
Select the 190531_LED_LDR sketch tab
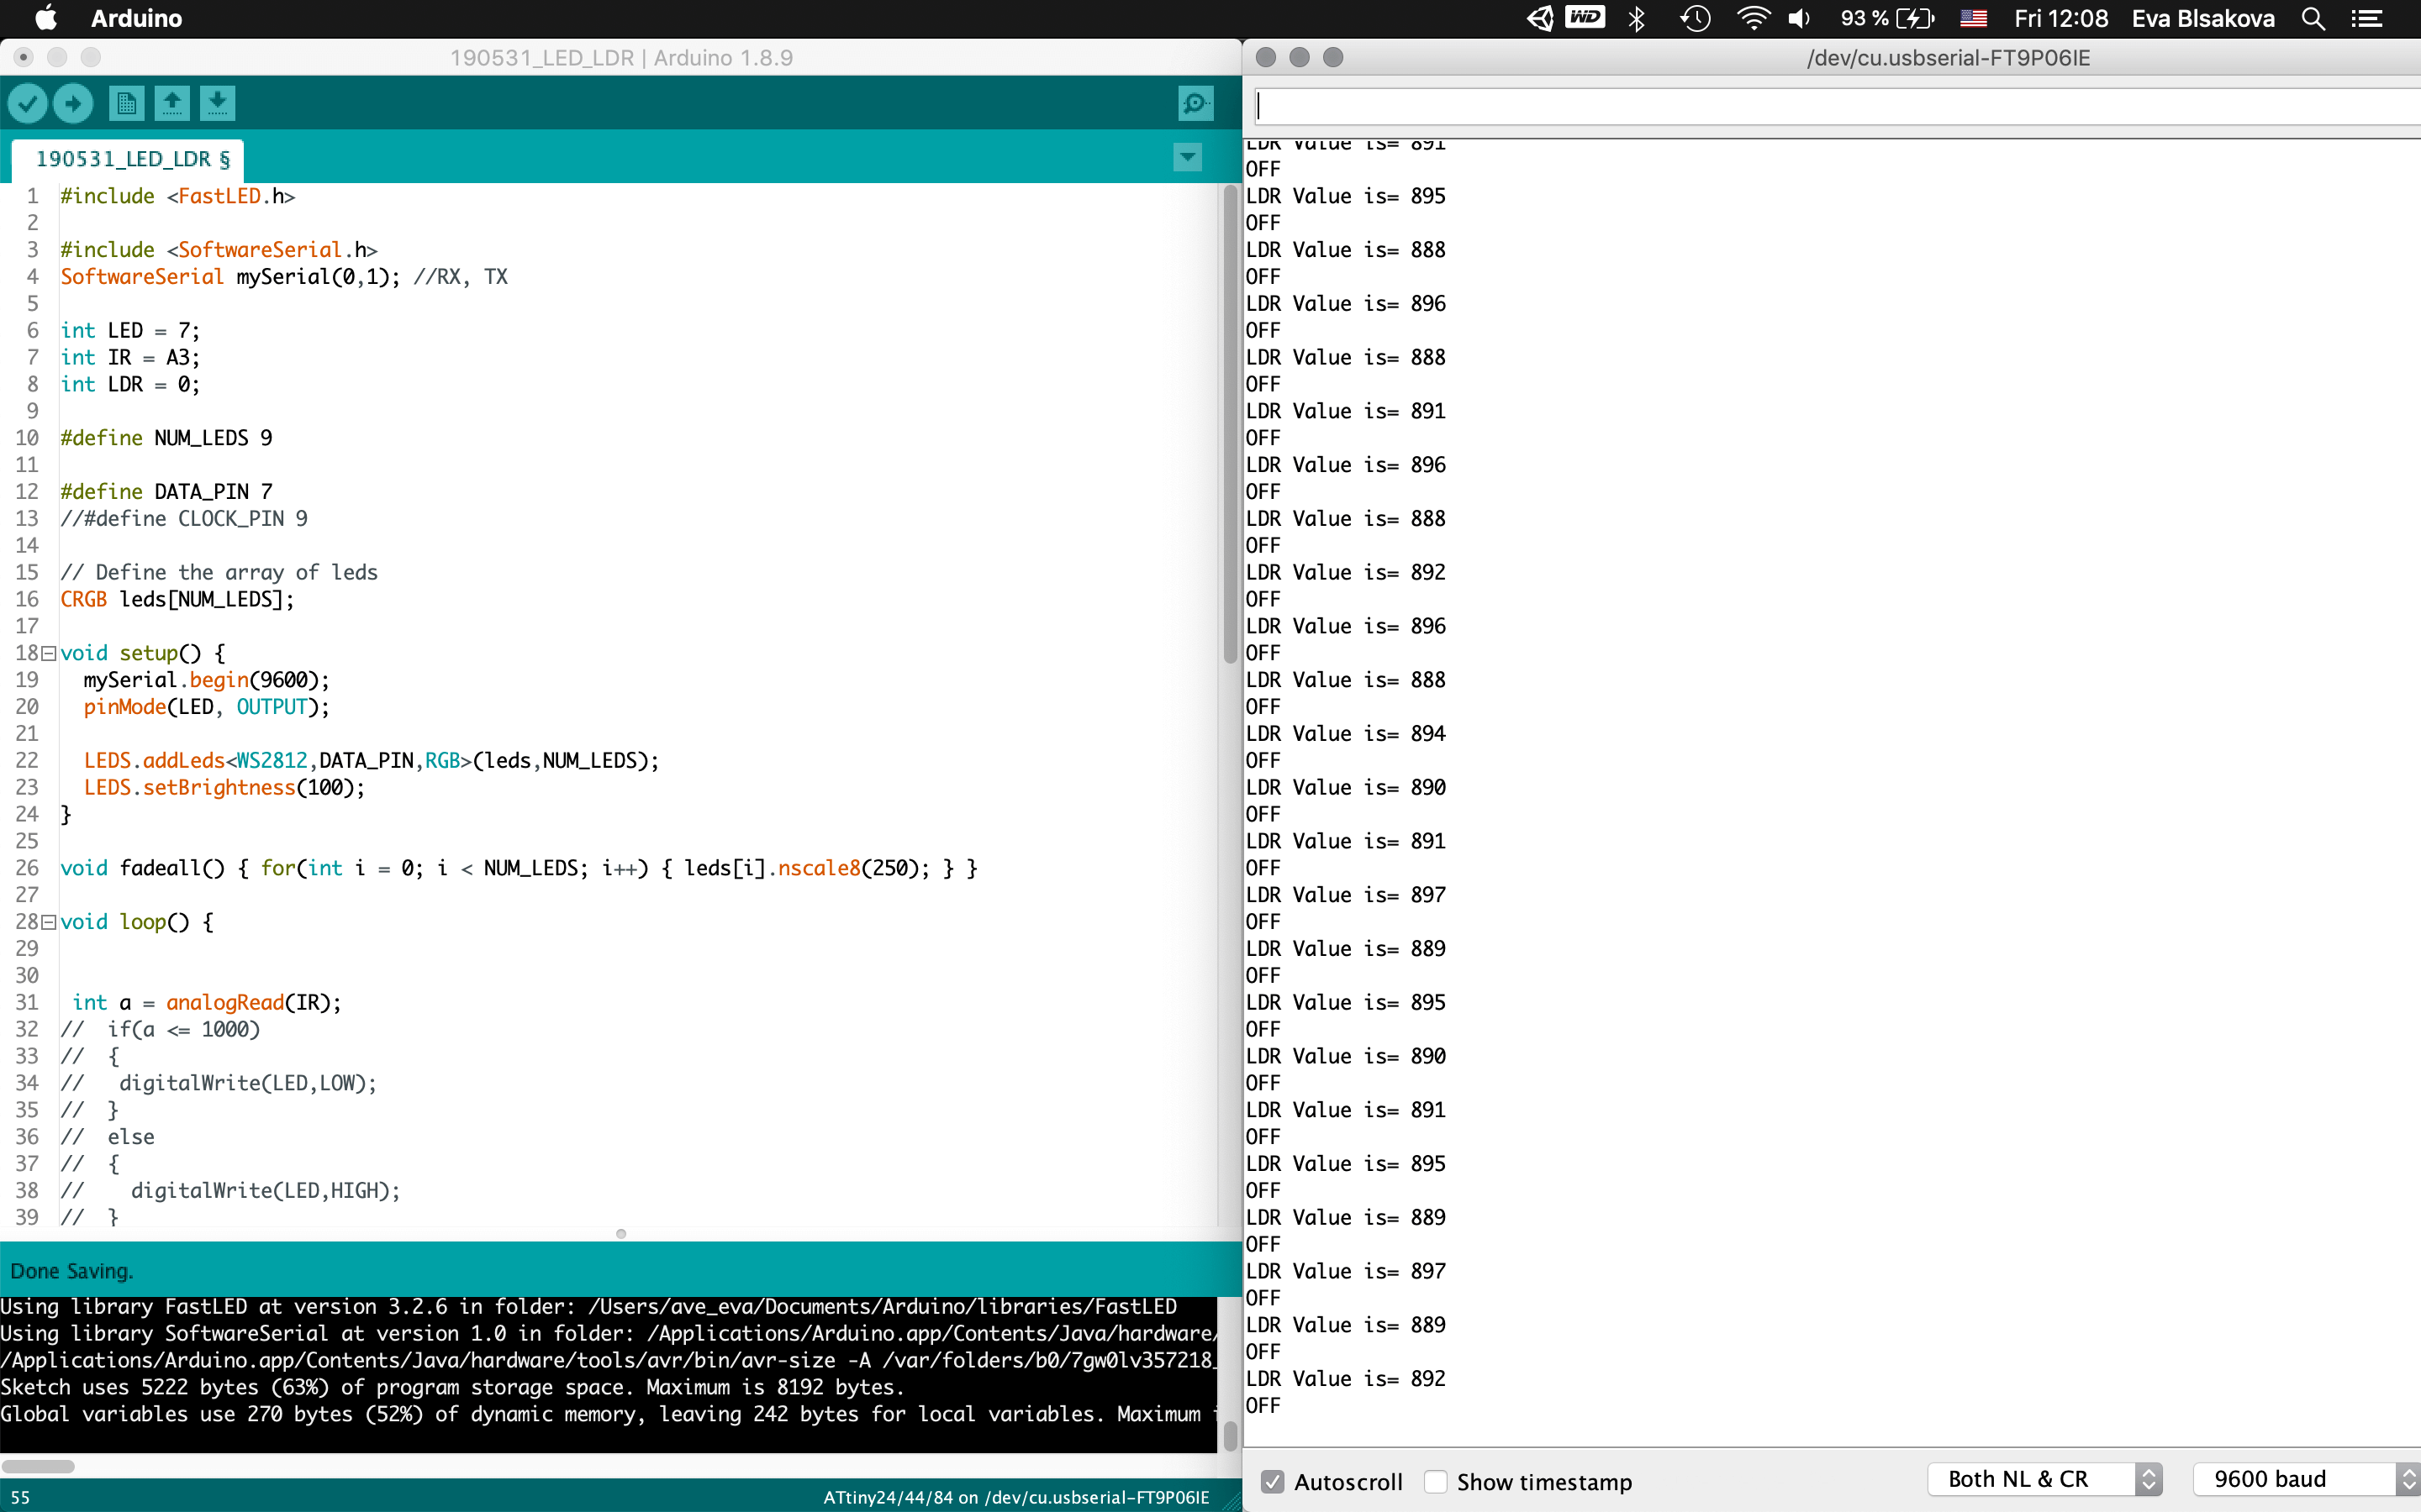(x=131, y=159)
